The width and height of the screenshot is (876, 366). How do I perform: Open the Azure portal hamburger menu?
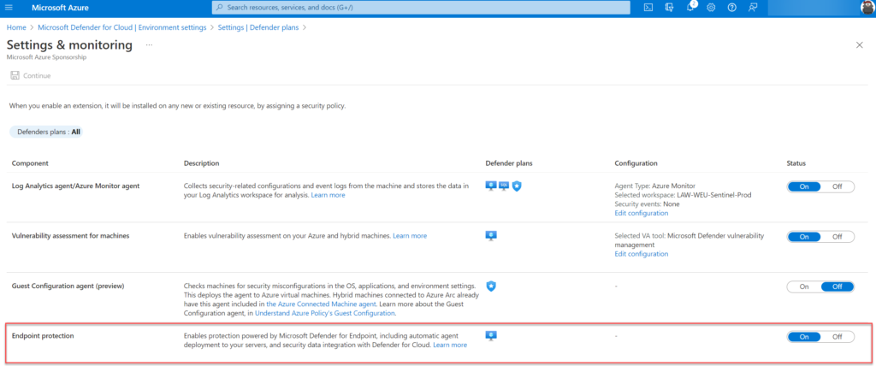point(9,8)
